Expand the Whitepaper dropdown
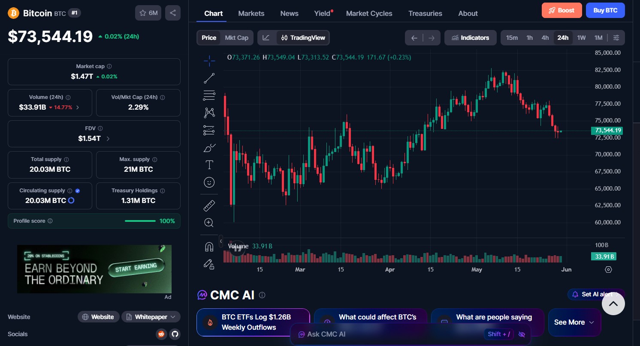Screen dimensions: 640x346 click(151, 317)
